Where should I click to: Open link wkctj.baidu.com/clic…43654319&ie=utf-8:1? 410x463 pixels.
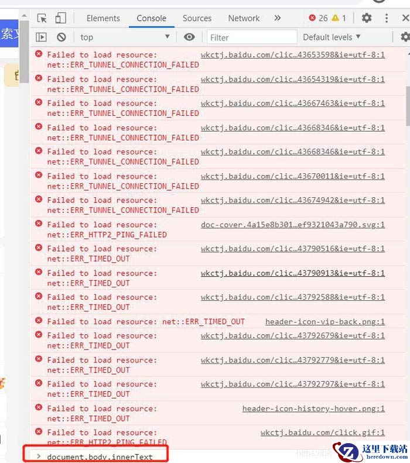(293, 80)
